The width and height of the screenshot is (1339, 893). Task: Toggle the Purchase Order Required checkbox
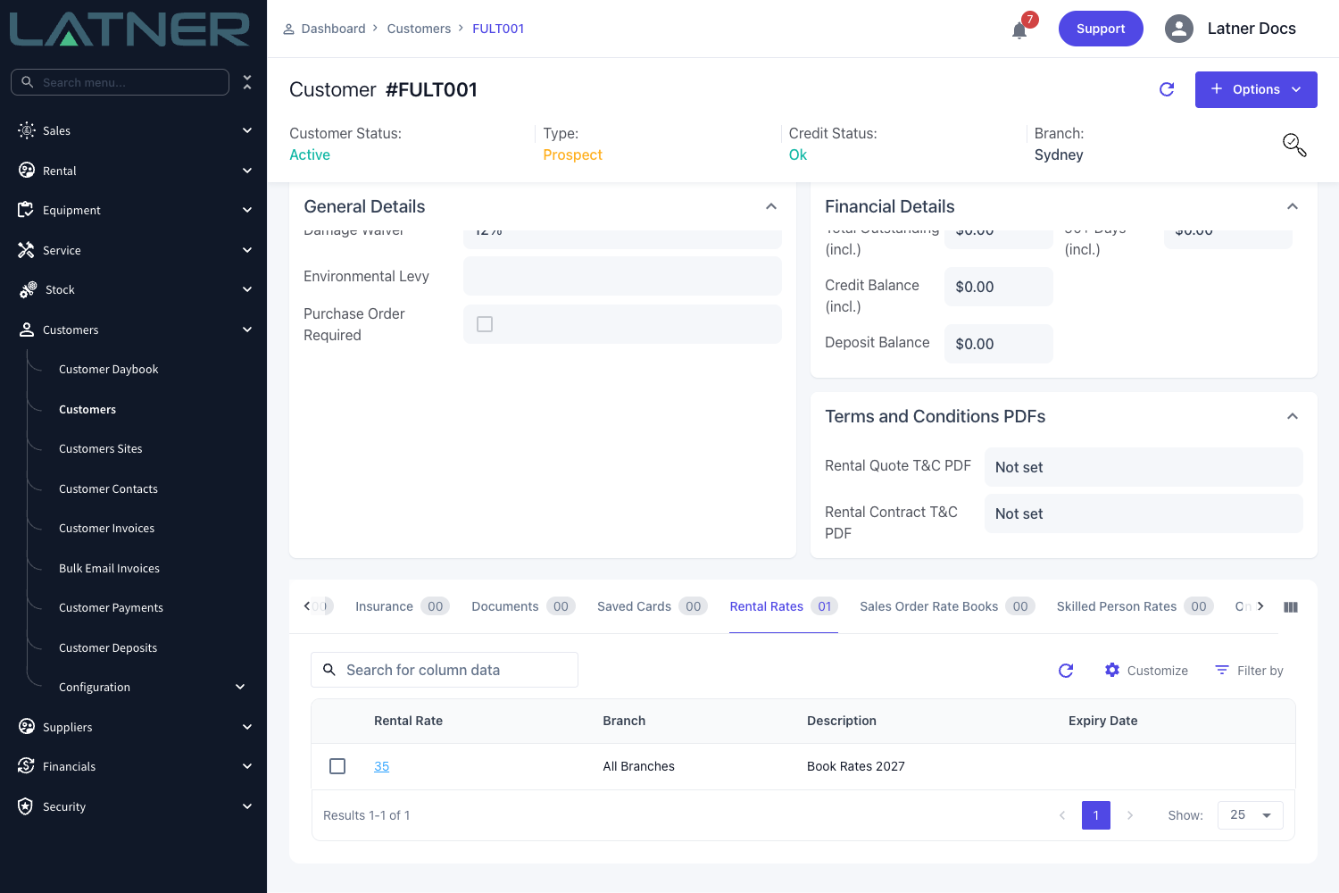coord(485,324)
